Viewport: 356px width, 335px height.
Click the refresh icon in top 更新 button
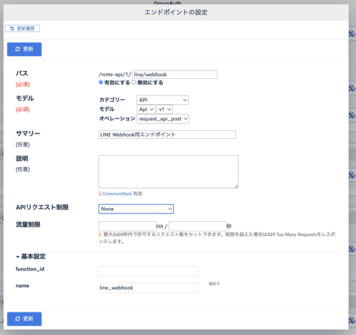(x=17, y=49)
